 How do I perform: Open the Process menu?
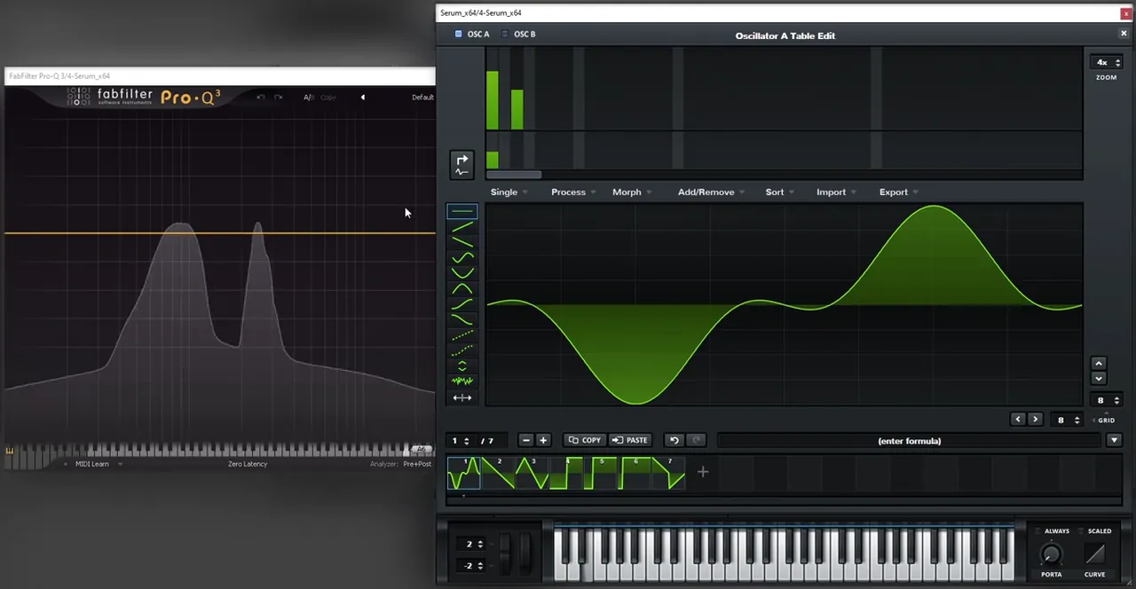click(x=573, y=192)
